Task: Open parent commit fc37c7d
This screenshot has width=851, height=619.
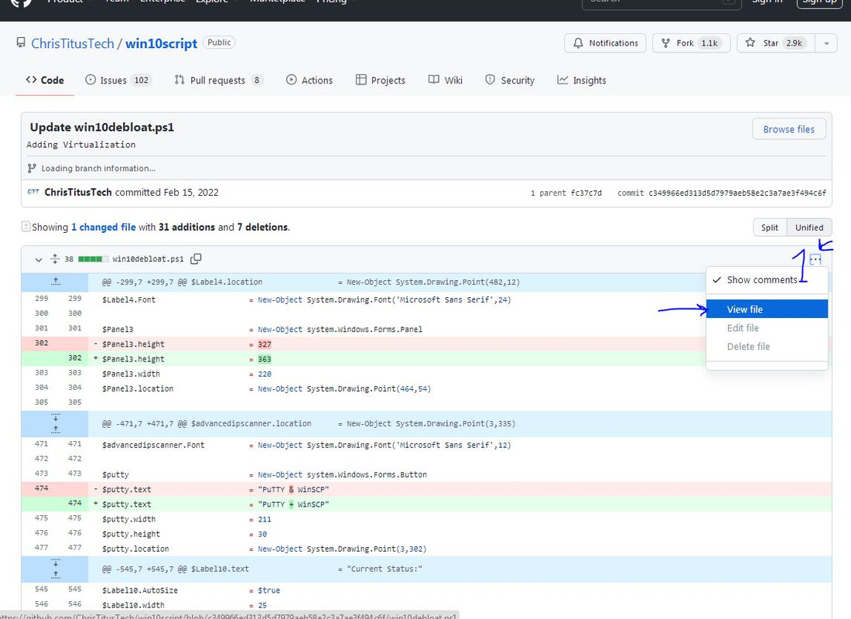Action: pyautogui.click(x=586, y=193)
